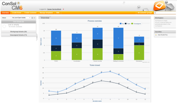Toggle the Team series in chart legend
The image size is (177, 110).
[x=127, y=24]
